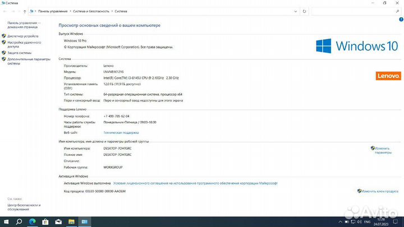Click the search magnifier in Control Panel
The image size is (404, 227).
398,11
